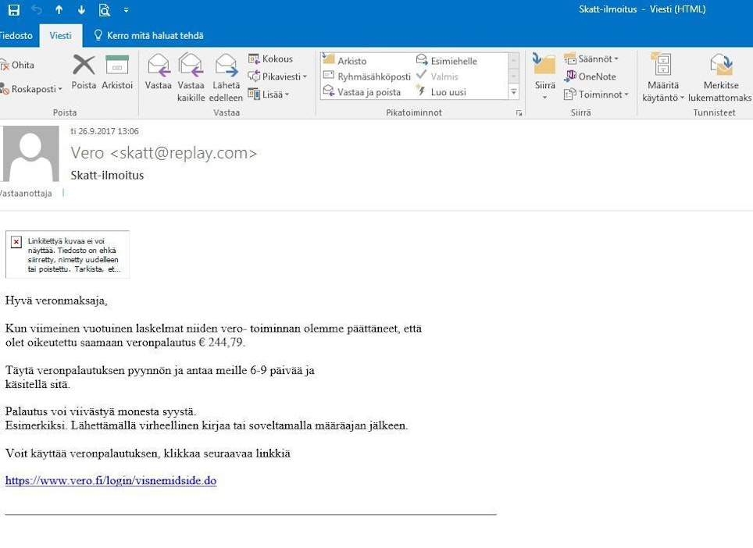Select the Viesti ribbon tab
The height and width of the screenshot is (548, 753).
[60, 36]
